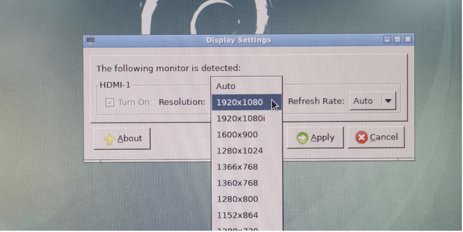
Task: Click the red X Cancel icon
Action: (361, 137)
